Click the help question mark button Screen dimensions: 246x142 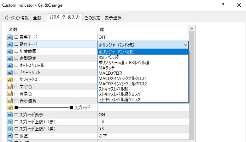[x=223, y=5]
